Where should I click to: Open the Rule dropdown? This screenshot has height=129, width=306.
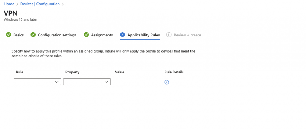pos(37,82)
